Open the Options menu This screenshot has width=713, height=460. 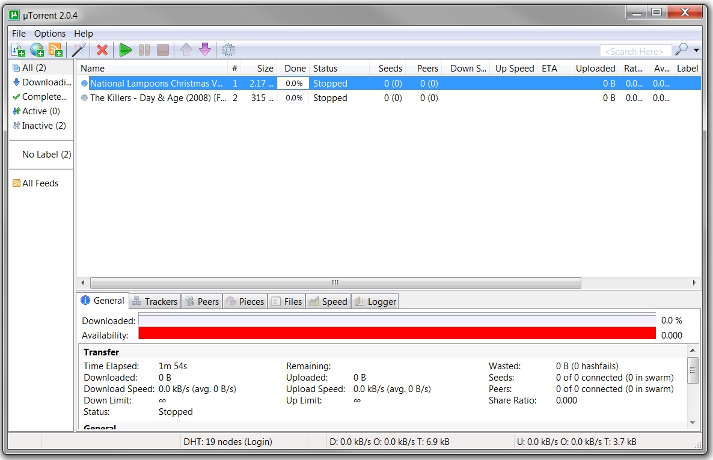49,33
